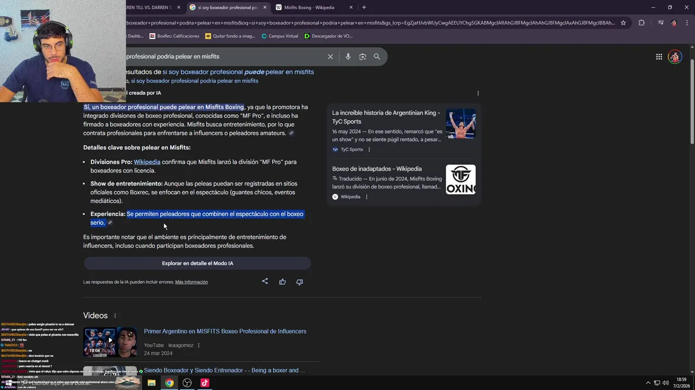
Task: Open 'Siendo Boxeador y Siendo Entrenador' video link
Action: pos(224,370)
